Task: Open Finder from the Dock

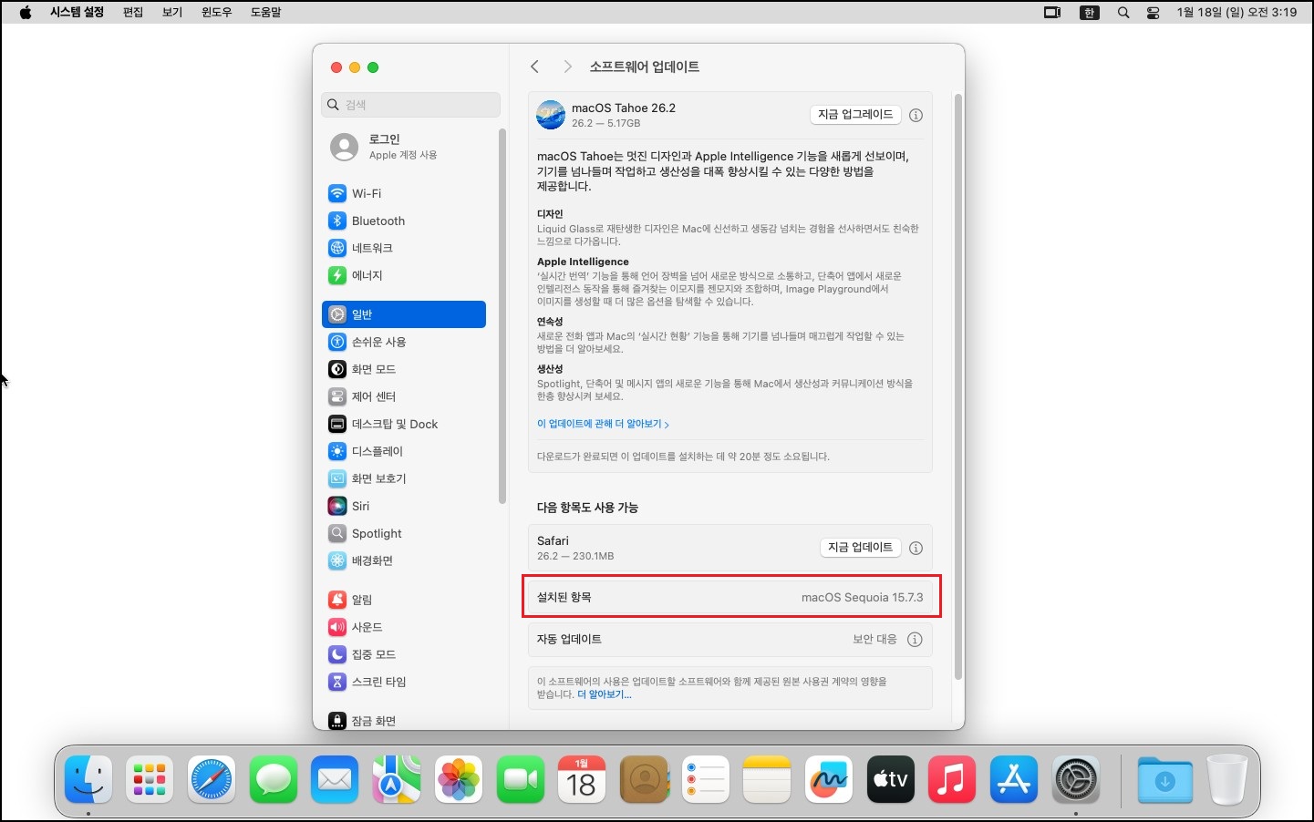Action: point(88,780)
